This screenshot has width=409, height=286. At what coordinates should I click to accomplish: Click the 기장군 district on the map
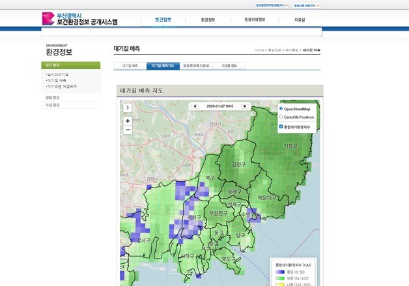click(x=290, y=146)
